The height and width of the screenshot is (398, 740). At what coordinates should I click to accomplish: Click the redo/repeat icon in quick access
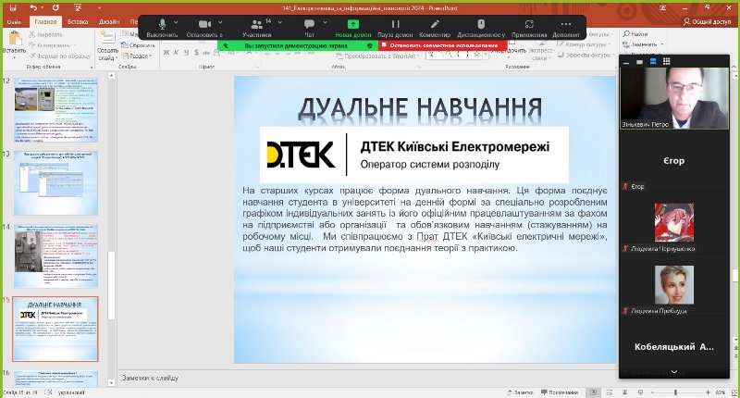[x=55, y=8]
